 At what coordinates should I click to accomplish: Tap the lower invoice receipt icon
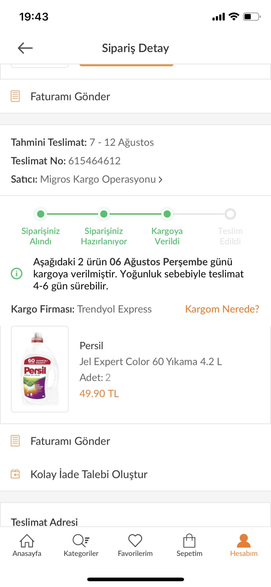(x=15, y=441)
